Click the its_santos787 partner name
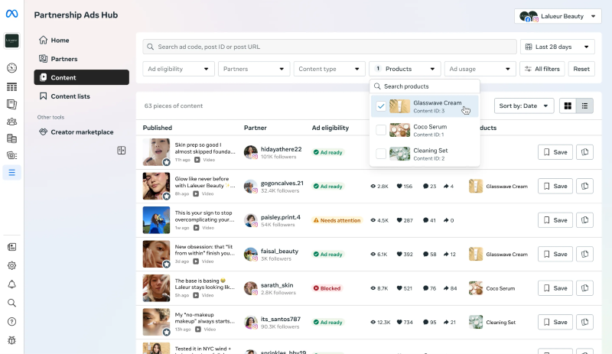The width and height of the screenshot is (612, 354). point(281,319)
